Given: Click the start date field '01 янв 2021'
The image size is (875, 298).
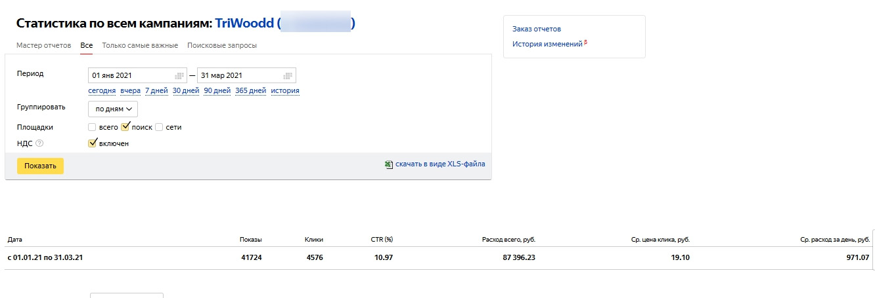Looking at the screenshot, I should click(137, 75).
